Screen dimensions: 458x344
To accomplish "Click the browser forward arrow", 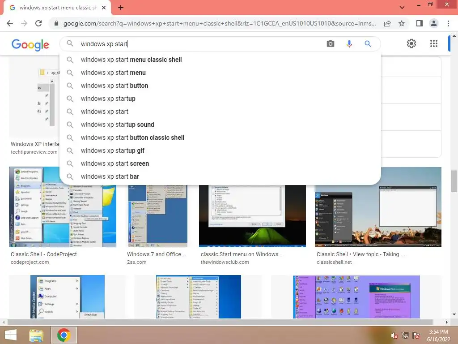I will tap(24, 23).
